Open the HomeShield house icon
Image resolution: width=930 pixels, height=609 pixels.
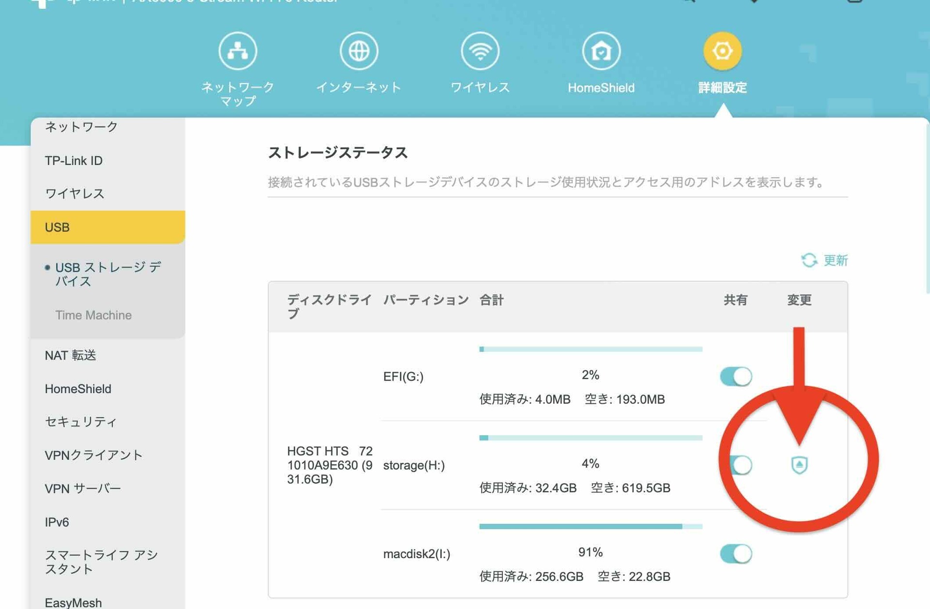coord(601,51)
